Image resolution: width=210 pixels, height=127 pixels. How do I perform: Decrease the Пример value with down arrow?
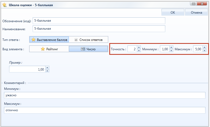click(47, 71)
